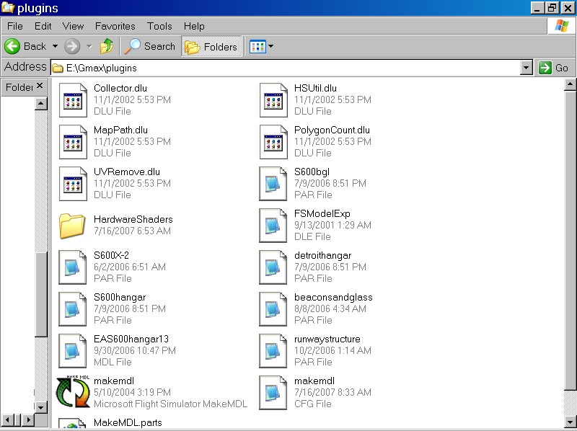Open the Views dropdown button
This screenshot has height=431, width=577.
[x=261, y=47]
